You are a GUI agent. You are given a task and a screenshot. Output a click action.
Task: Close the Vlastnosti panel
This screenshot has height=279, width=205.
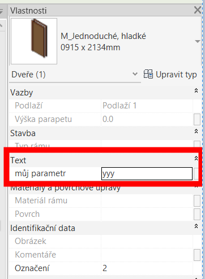pyautogui.click(x=198, y=10)
